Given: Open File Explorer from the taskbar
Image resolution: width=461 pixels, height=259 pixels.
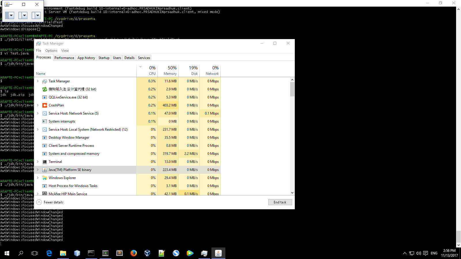Looking at the screenshot, I should point(63,253).
